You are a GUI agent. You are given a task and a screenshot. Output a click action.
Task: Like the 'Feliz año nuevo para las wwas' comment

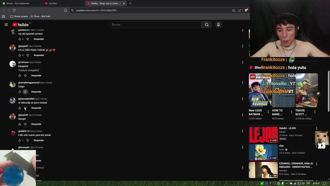coord(20,140)
